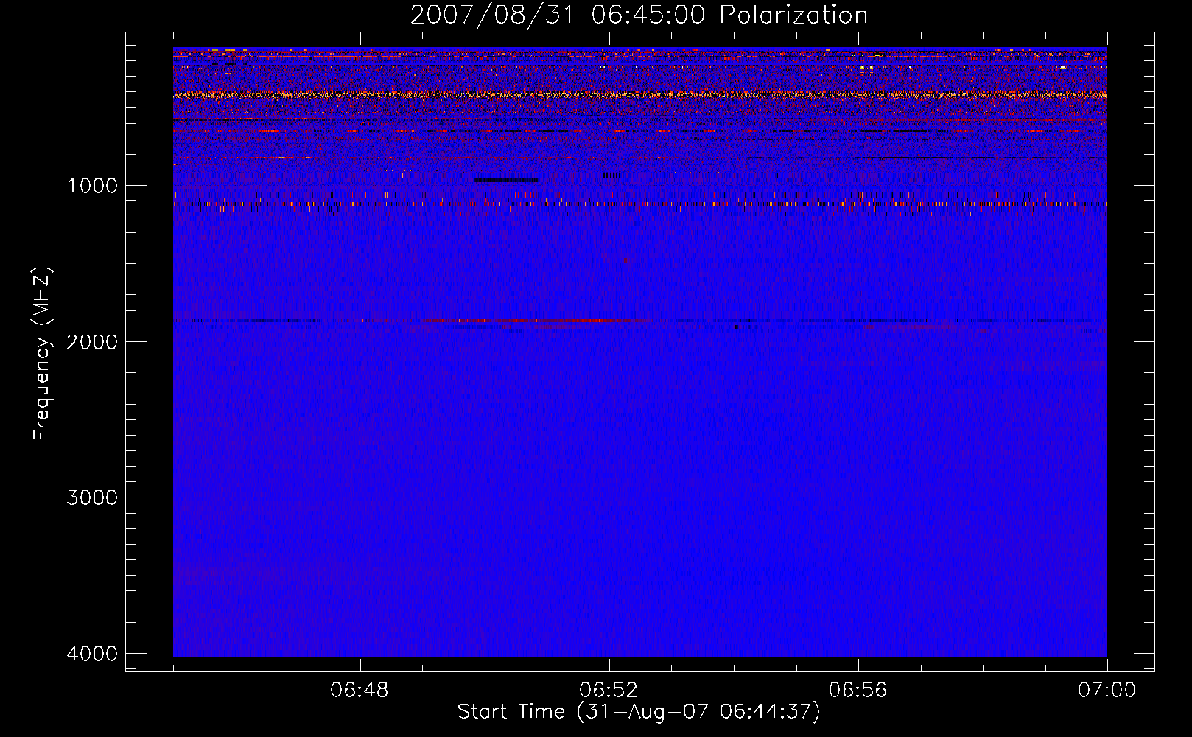This screenshot has height=737, width=1192.
Task: Click the black horizontal bar just above the 1000 MHz tick
Action: 506,180
